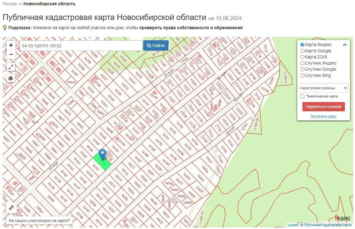
Task: Toggle fullscreen map view
Action: tap(11, 67)
